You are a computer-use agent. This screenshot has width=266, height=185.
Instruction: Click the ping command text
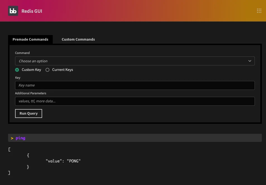point(20,138)
